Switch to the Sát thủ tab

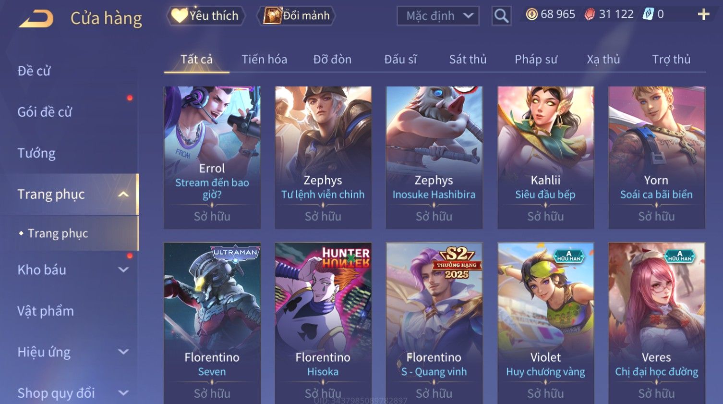[468, 60]
